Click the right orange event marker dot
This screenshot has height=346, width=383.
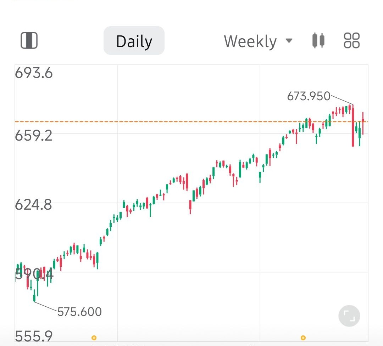pos(303,338)
